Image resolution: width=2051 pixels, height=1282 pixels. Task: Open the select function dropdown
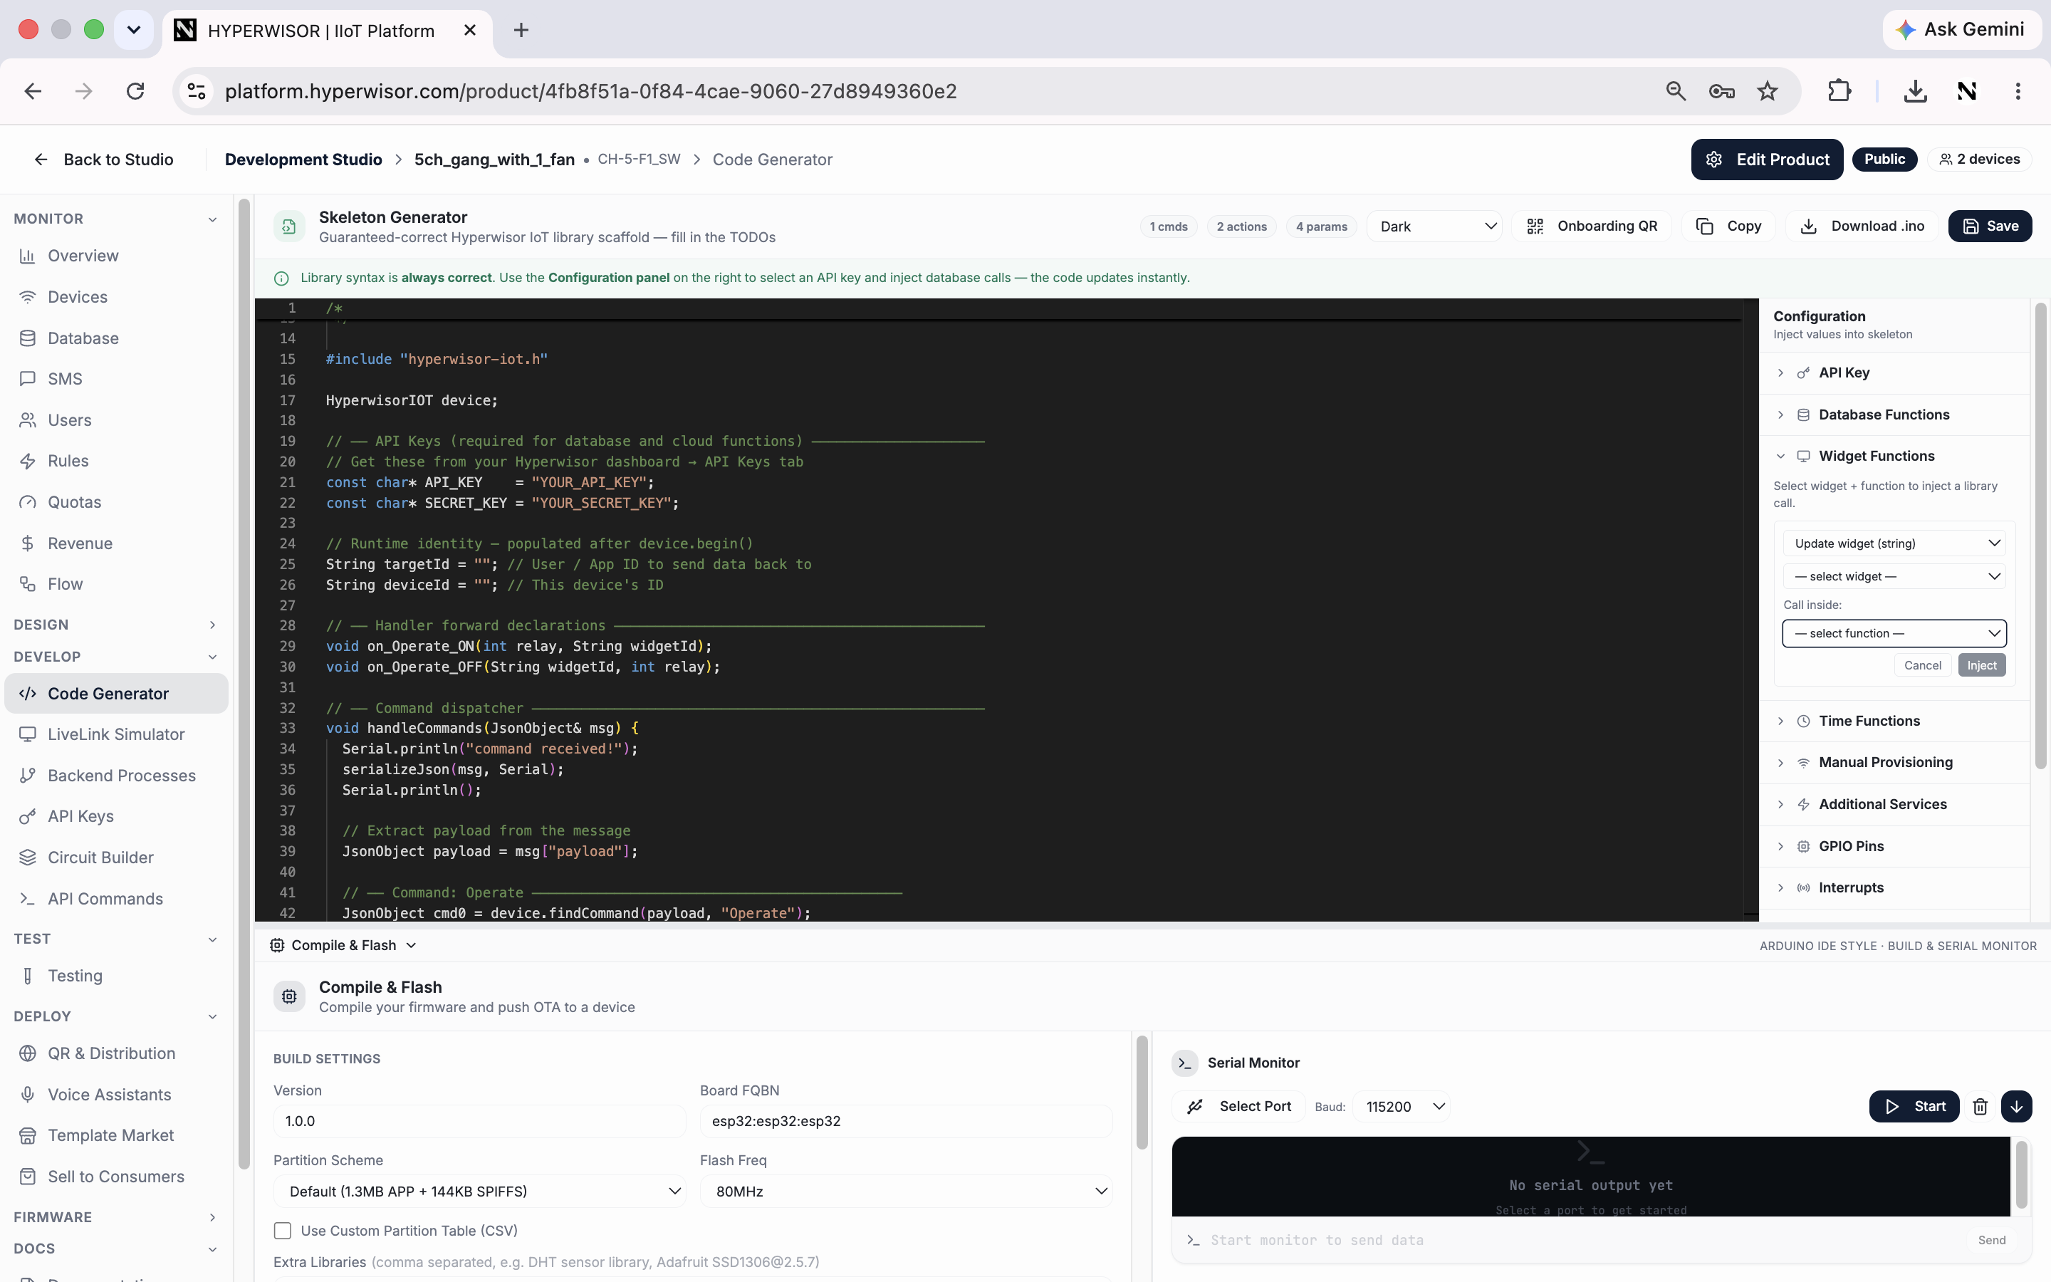pos(1894,633)
